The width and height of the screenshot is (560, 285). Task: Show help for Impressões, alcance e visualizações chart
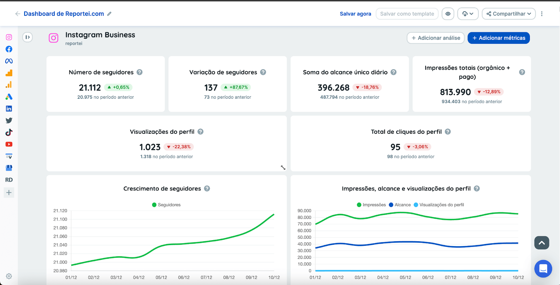click(x=477, y=188)
